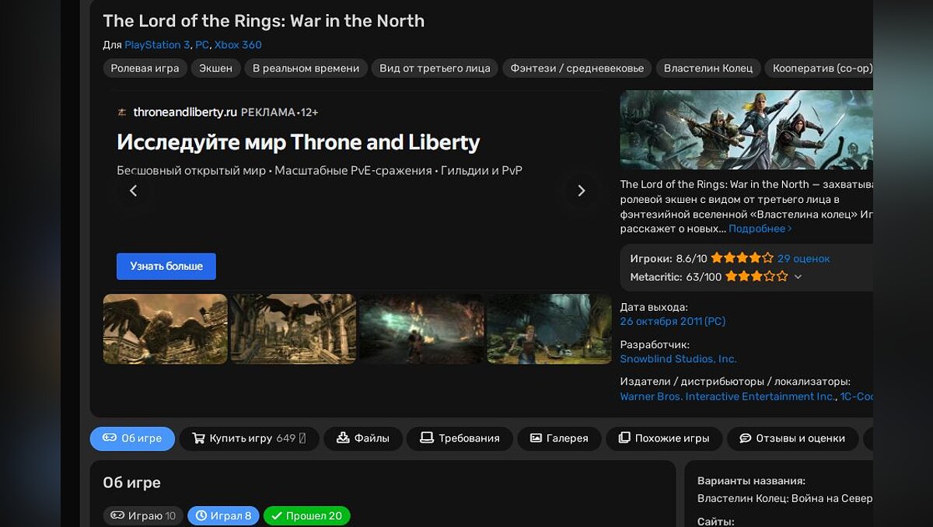Open the dragon over ruins screenshot thumbnail
The height and width of the screenshot is (527, 933).
[293, 329]
